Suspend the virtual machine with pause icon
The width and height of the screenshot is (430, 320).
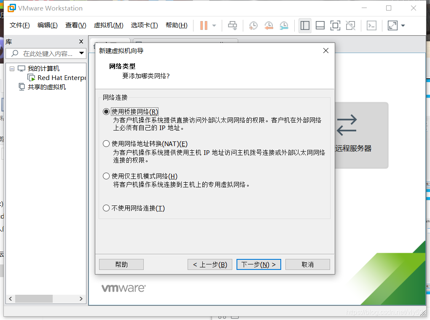204,25
